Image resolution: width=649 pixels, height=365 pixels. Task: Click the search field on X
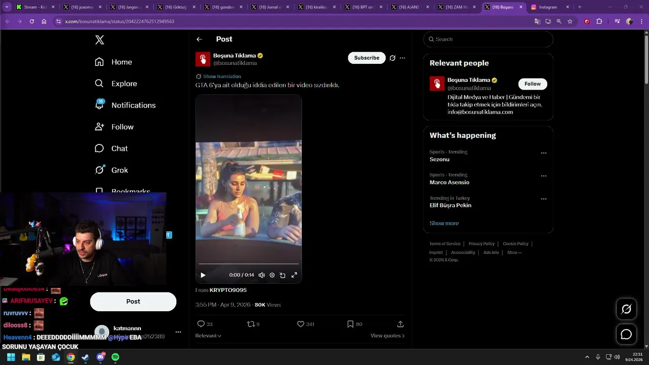(x=488, y=39)
